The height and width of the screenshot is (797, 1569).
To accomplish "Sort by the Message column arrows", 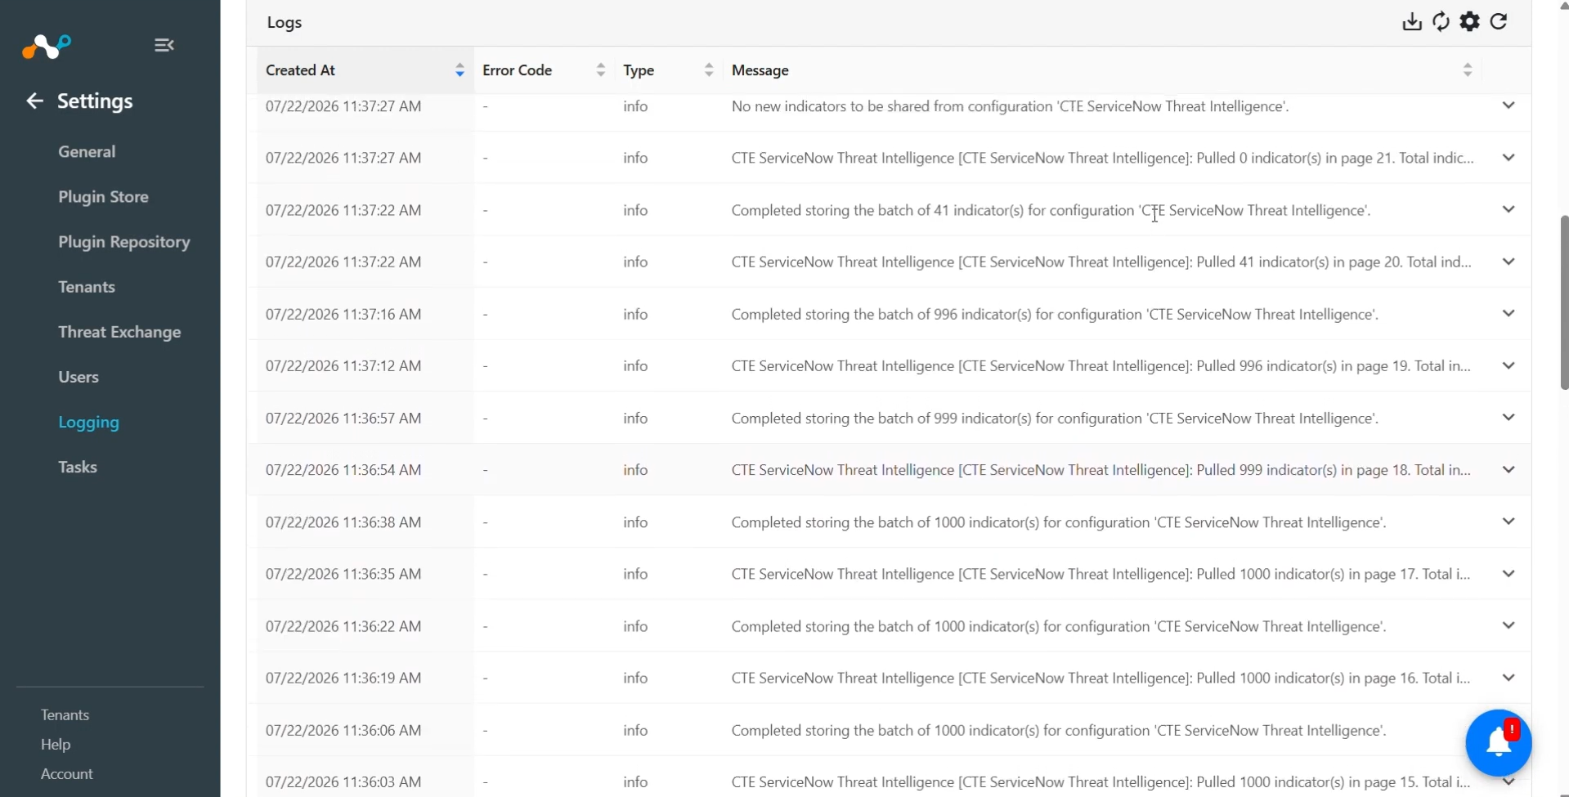I will (1468, 70).
